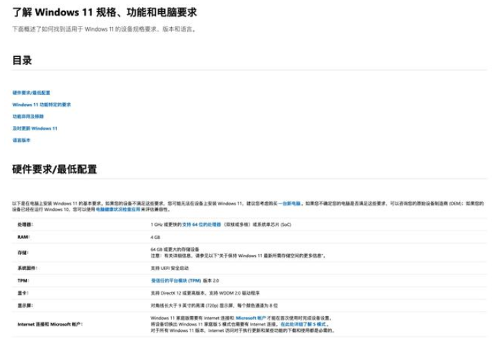Viewport: 494px width, 338px height.
Task: Follow the 一台新电脑 hyperlink
Action: pyautogui.click(x=291, y=204)
